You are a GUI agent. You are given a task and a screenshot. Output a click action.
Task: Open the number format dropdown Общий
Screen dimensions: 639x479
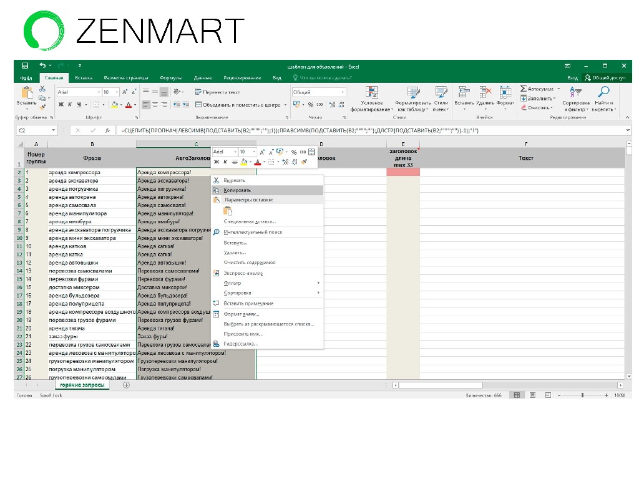343,92
